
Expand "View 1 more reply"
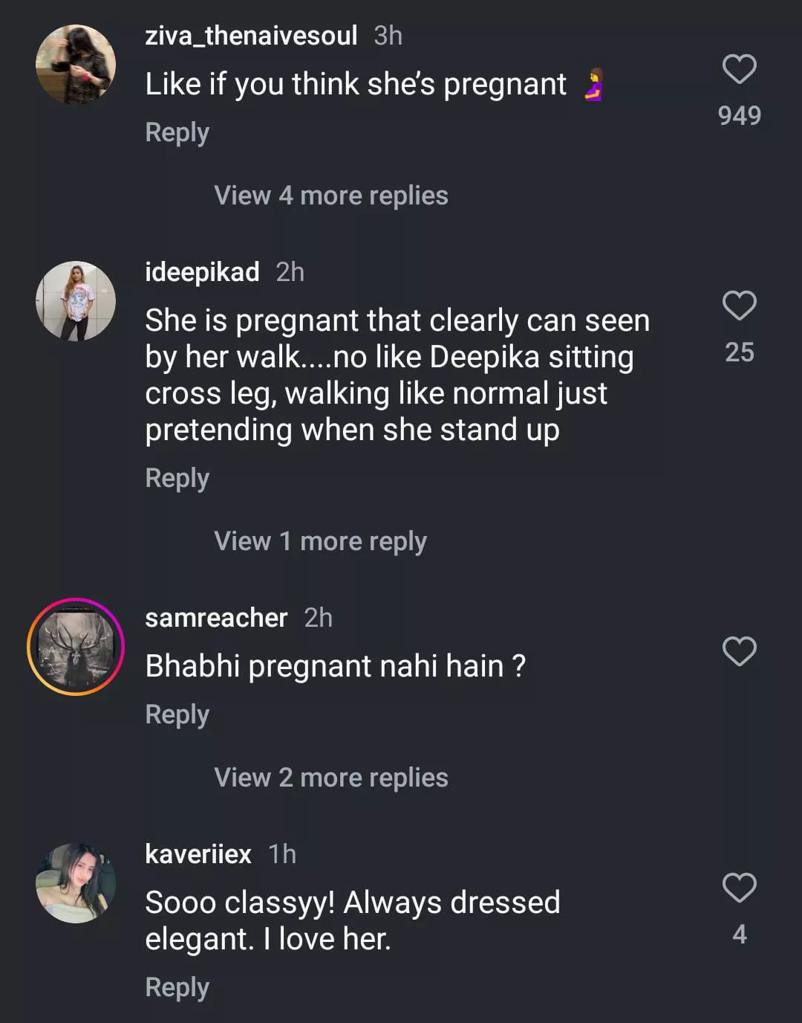pos(320,541)
